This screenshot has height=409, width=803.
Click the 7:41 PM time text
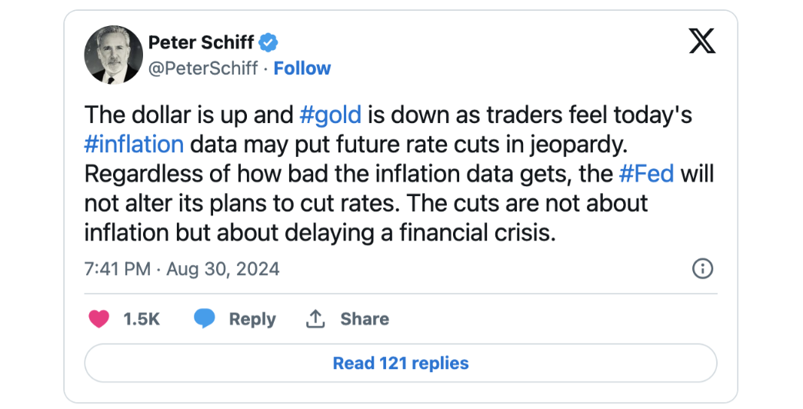point(117,269)
